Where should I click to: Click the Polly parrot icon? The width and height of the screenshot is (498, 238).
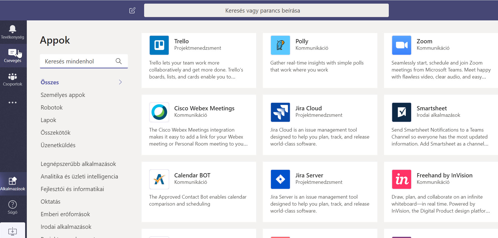(280, 45)
